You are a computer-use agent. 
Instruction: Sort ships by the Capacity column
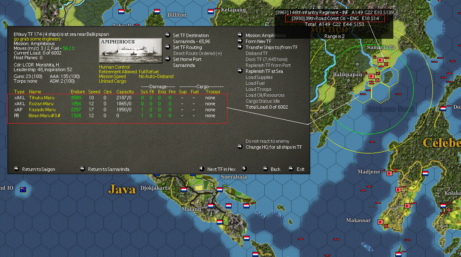pos(125,92)
